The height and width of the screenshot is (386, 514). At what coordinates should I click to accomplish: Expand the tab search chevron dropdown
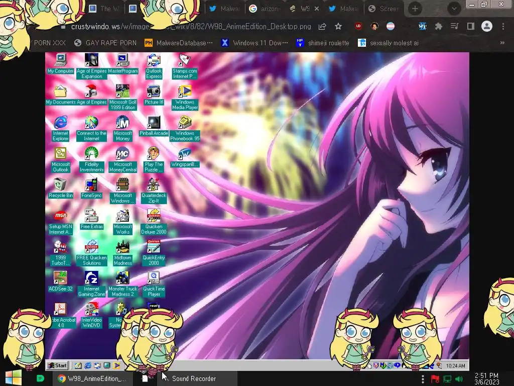tap(454, 9)
